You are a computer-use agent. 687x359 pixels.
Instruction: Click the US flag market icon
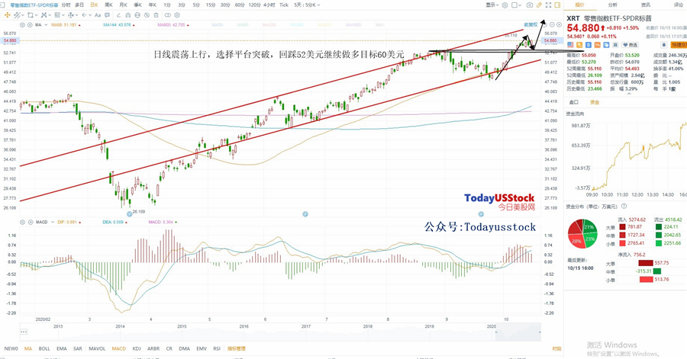point(570,45)
